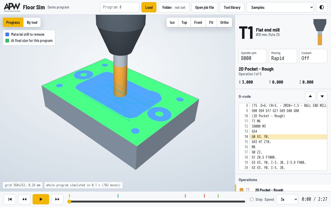
Task: Click 'Operation 1 of 5' text
Action: pyautogui.click(x=250, y=74)
